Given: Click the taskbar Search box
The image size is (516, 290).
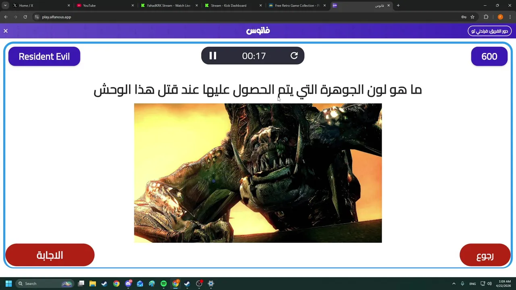Looking at the screenshot, I should click(45, 284).
